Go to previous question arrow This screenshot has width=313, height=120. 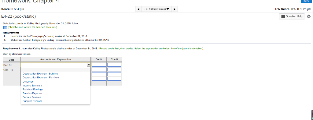click(x=138, y=9)
